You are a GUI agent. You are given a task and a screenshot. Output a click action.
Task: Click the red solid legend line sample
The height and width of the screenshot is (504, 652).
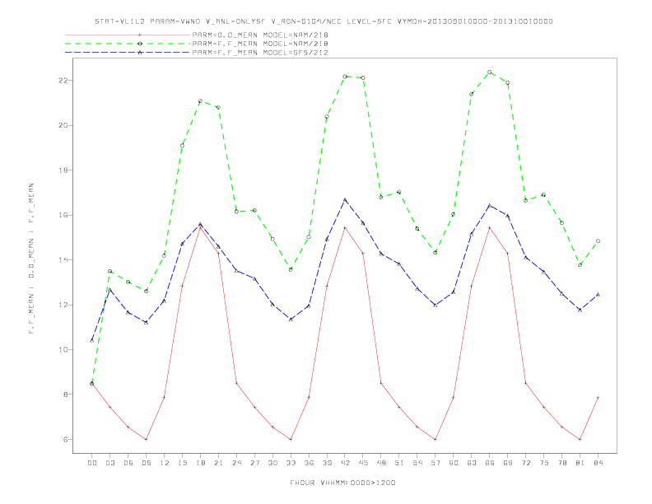[x=128, y=35]
